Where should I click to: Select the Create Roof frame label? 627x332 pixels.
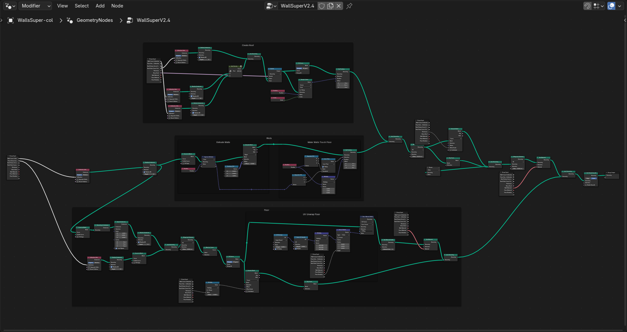(x=248, y=45)
